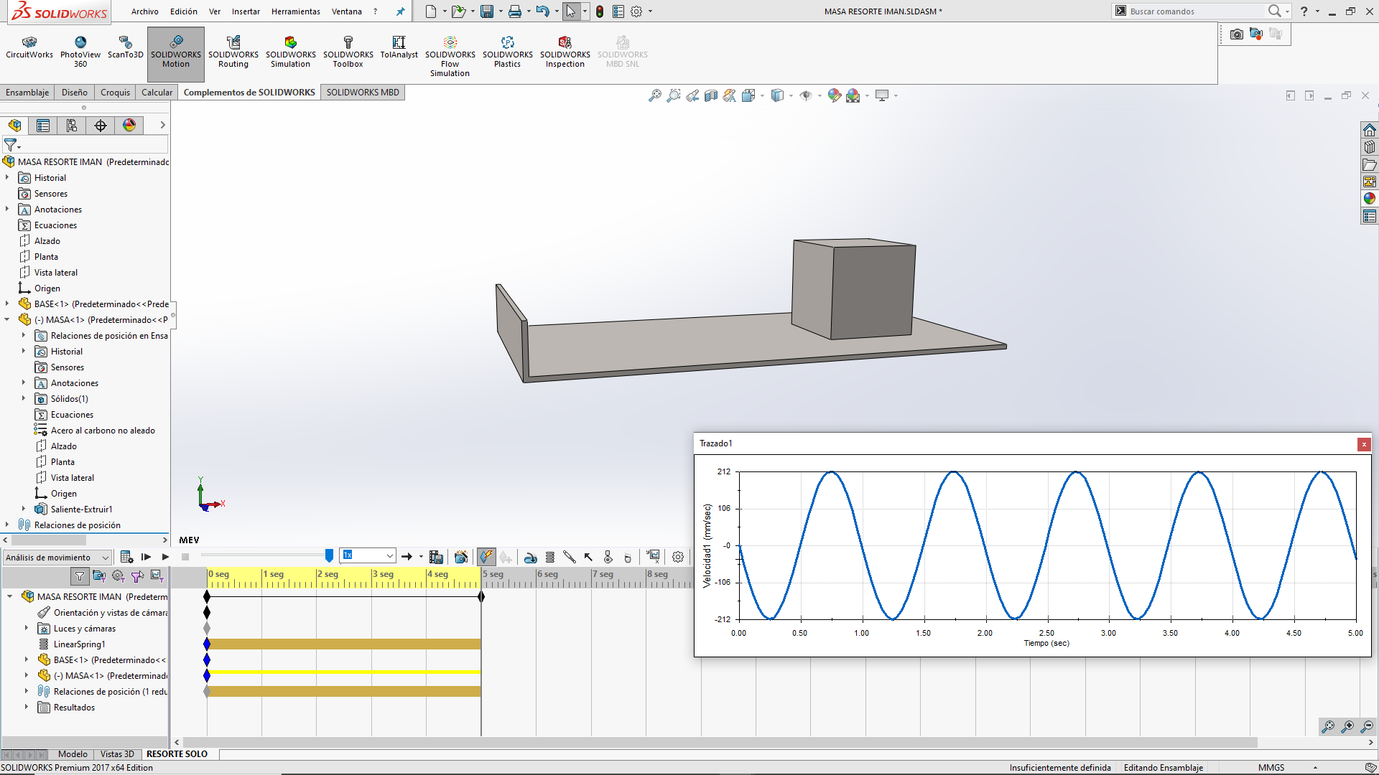Open the 1x playback speed dropdown
The width and height of the screenshot is (1379, 775).
[389, 555]
